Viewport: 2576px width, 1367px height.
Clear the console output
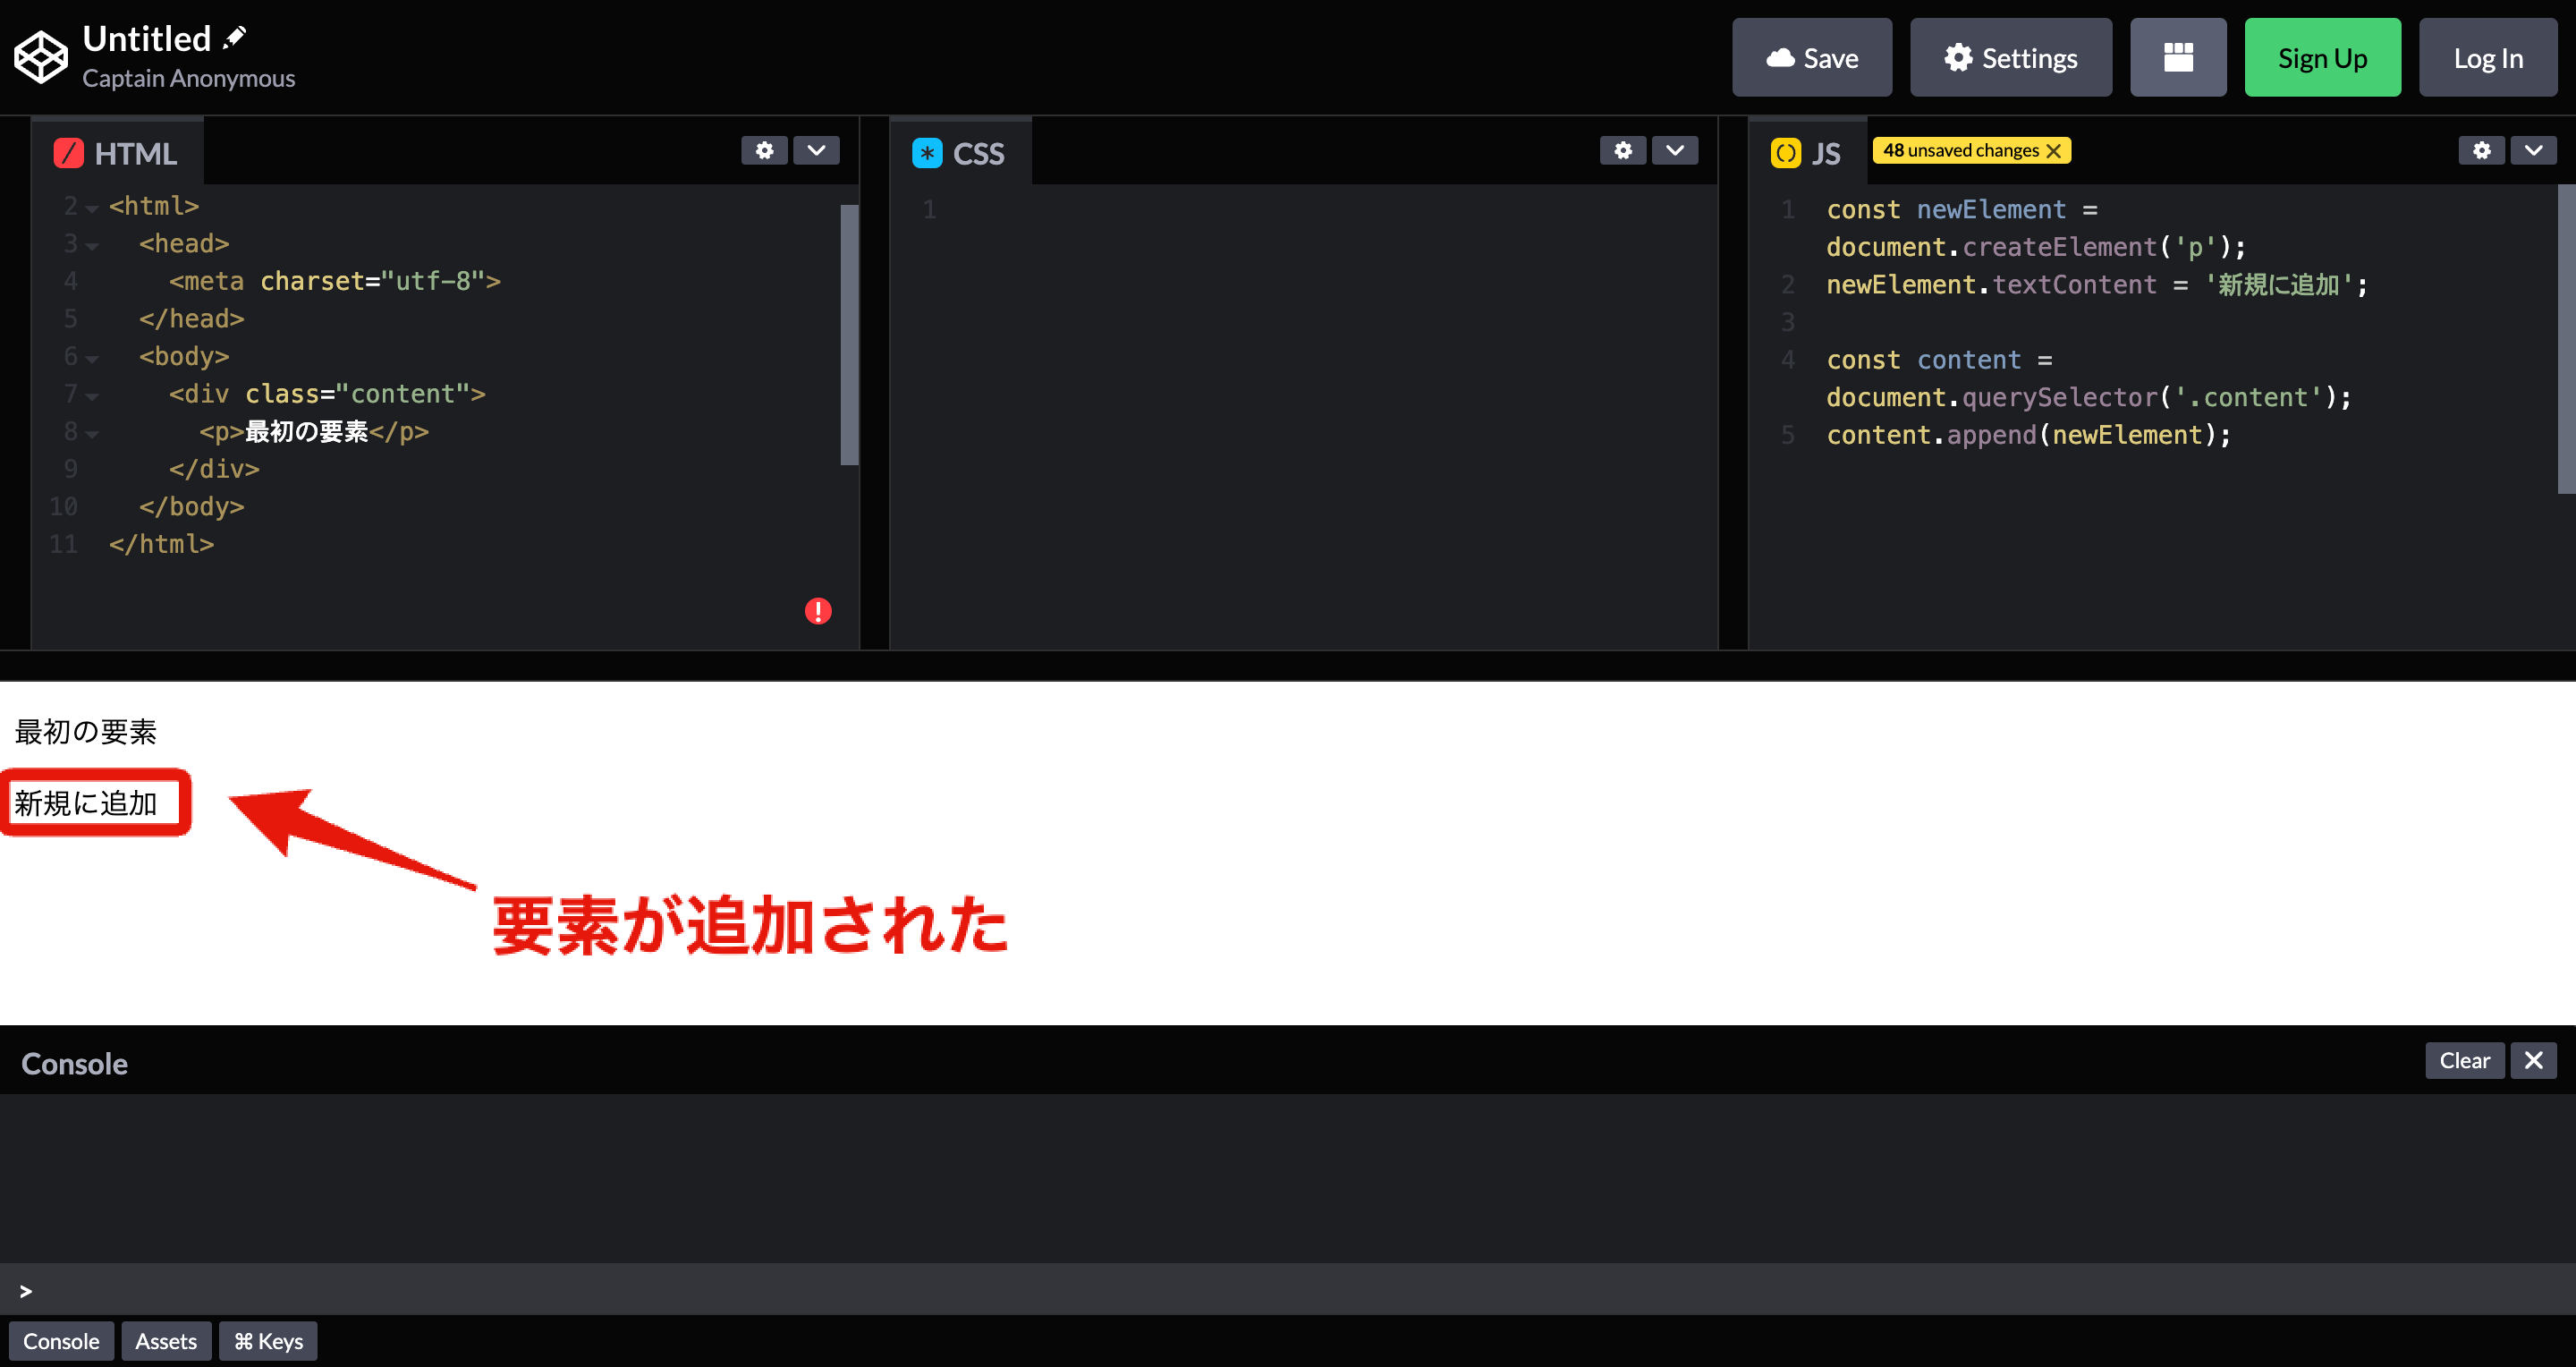[2464, 1060]
